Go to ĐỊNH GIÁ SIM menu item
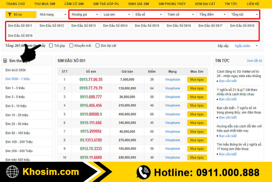The height and width of the screenshot is (182, 272). 138,4
